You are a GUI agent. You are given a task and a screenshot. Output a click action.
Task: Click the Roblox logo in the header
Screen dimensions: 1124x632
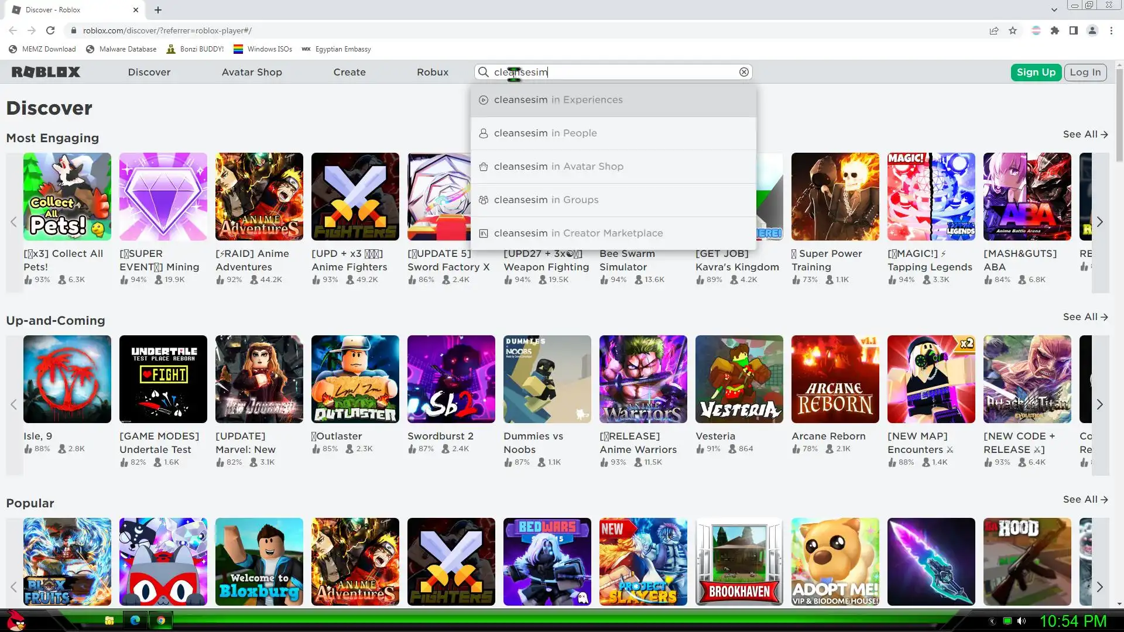[x=46, y=72]
